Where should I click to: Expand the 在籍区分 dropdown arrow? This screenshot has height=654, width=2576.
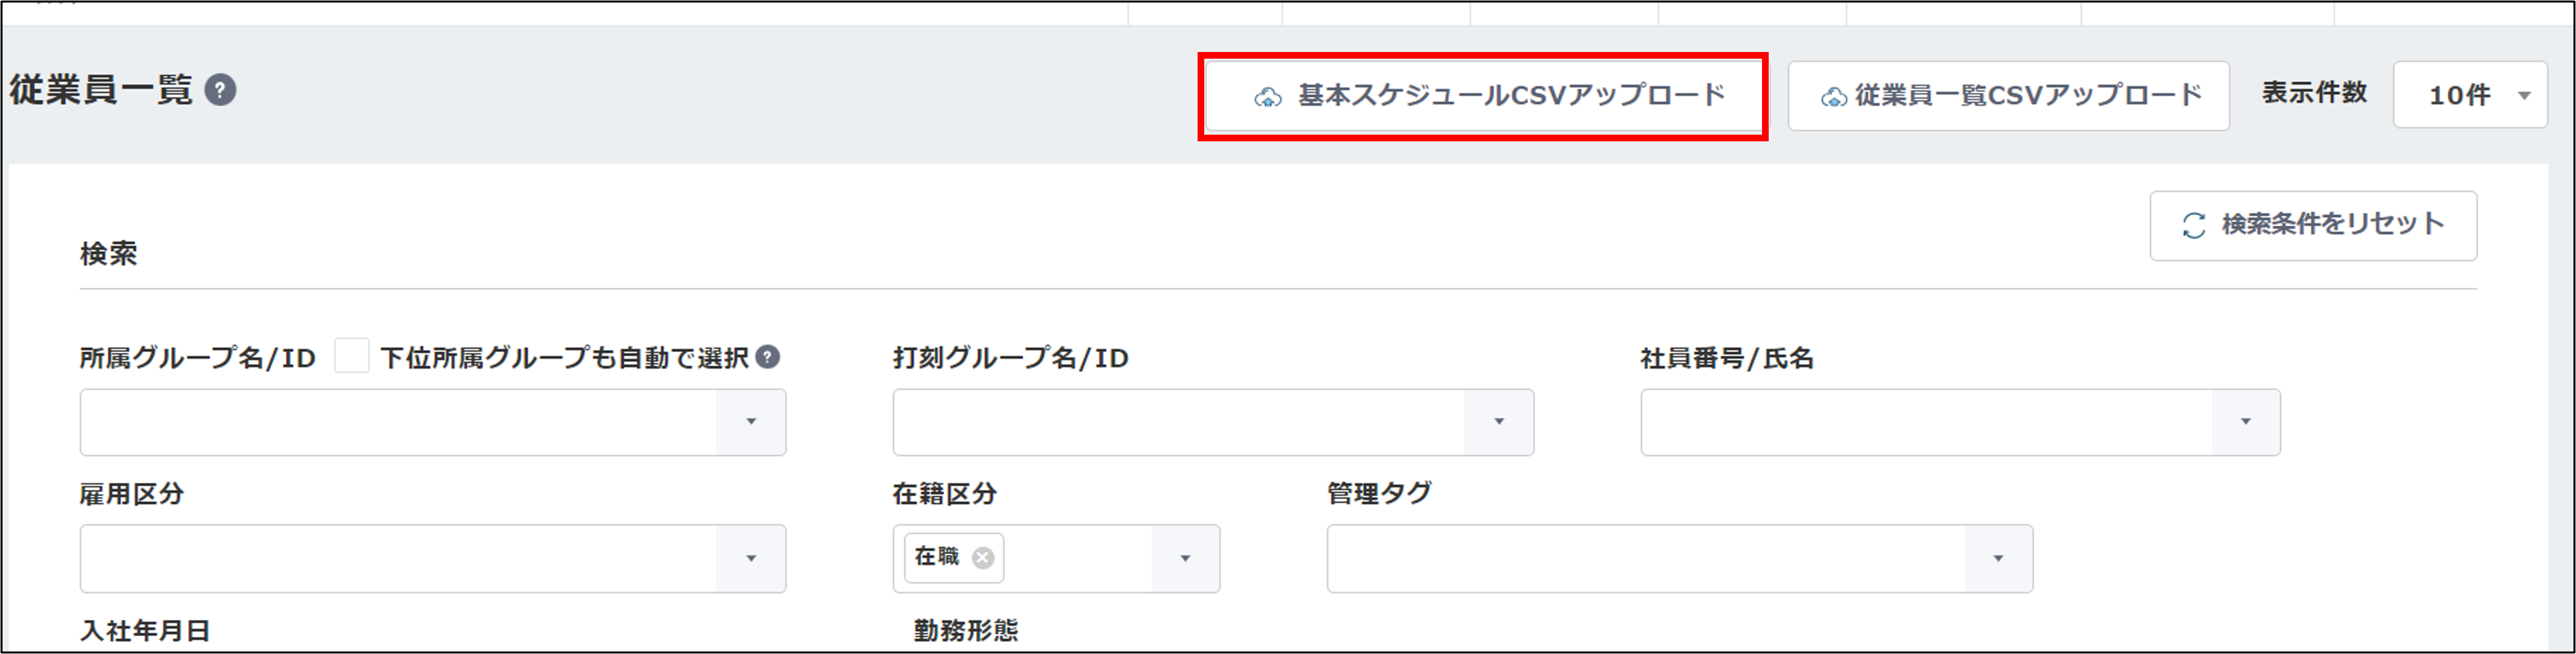(1185, 559)
